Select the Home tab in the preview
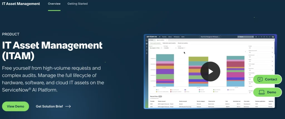This screenshot has width=285, height=119. coord(151,40)
